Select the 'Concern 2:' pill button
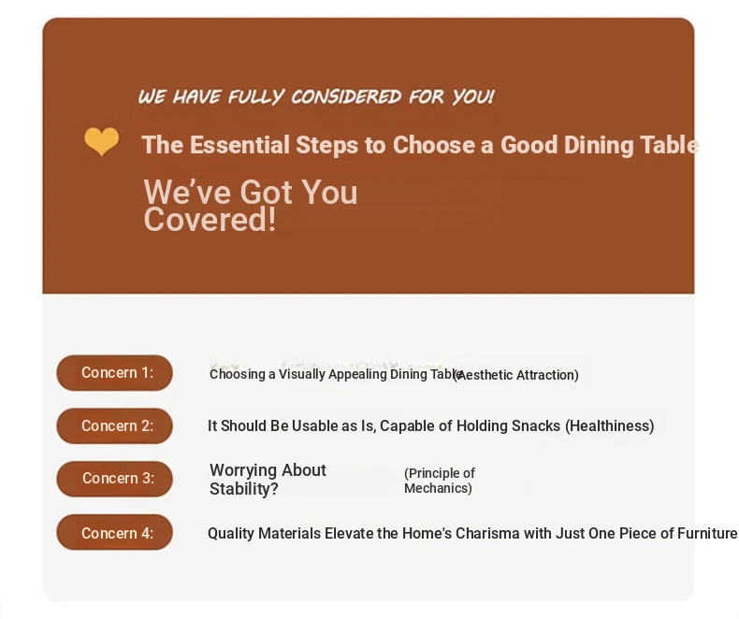The image size is (739, 619). pyautogui.click(x=114, y=425)
